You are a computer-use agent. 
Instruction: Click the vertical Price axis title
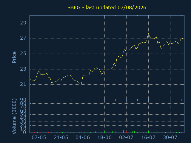pyautogui.click(x=14, y=57)
